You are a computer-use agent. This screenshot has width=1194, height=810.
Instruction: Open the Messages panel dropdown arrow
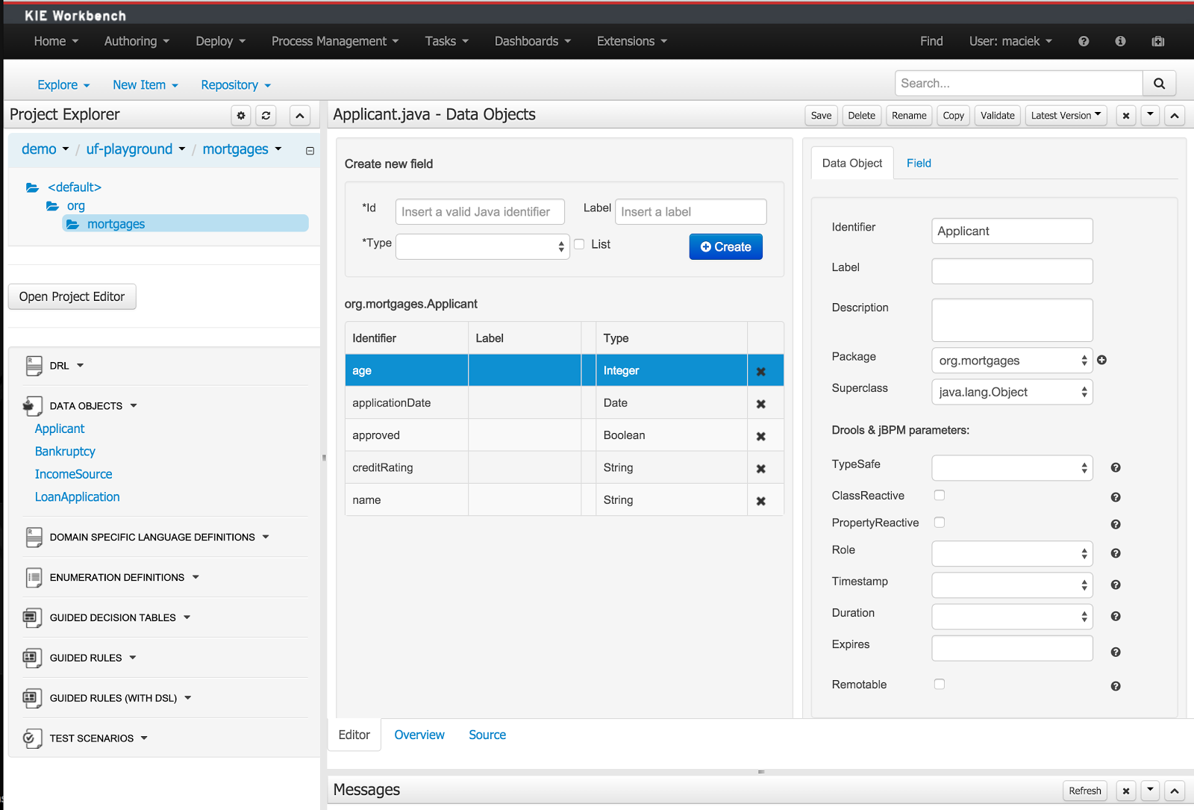(x=1150, y=791)
